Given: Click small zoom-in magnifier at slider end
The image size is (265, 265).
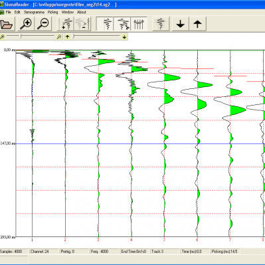Looking at the screenshot, I should pos(59,37).
